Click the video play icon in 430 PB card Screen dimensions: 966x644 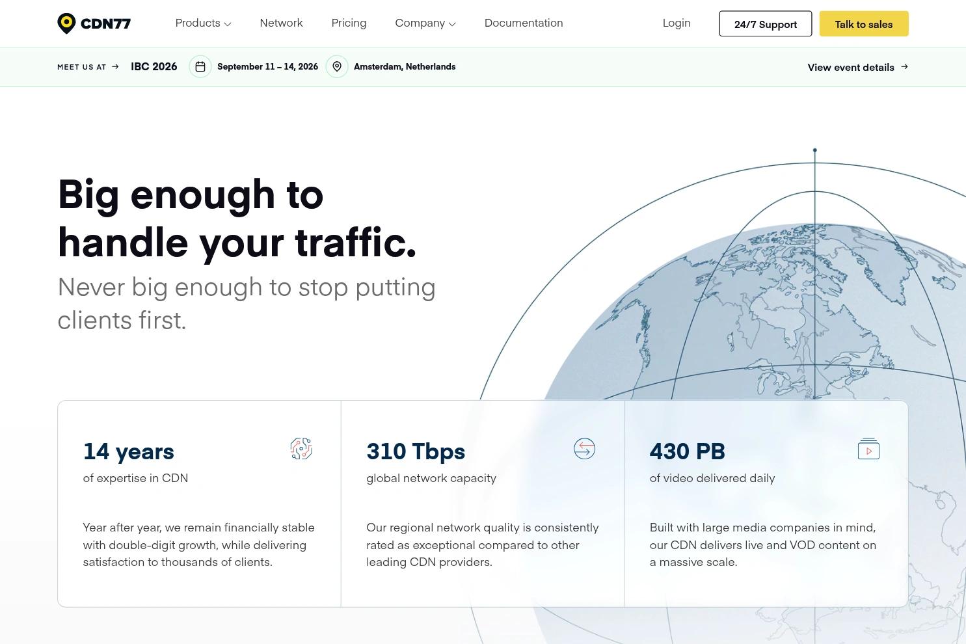click(868, 449)
